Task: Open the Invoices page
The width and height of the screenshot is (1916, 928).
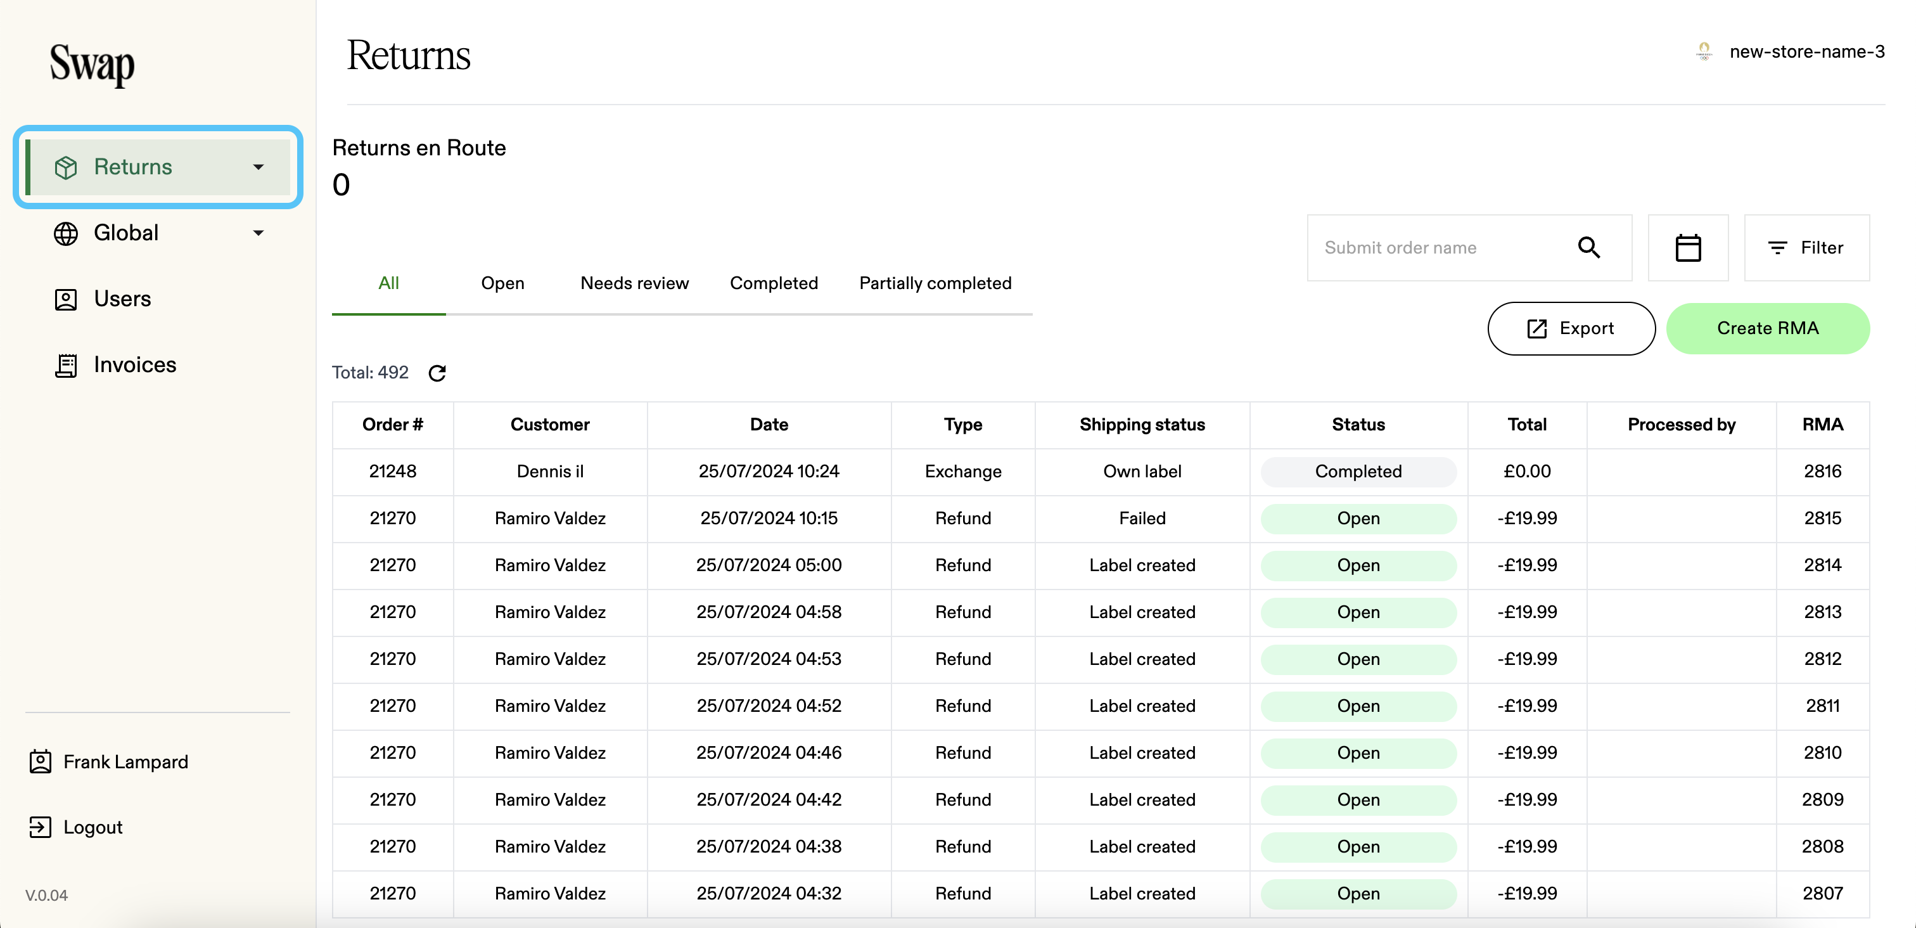Action: (134, 365)
